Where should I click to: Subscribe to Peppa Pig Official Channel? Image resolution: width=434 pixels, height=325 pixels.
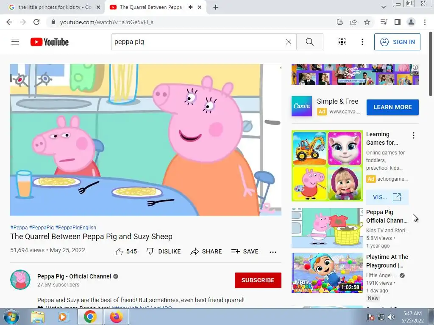[258, 280]
